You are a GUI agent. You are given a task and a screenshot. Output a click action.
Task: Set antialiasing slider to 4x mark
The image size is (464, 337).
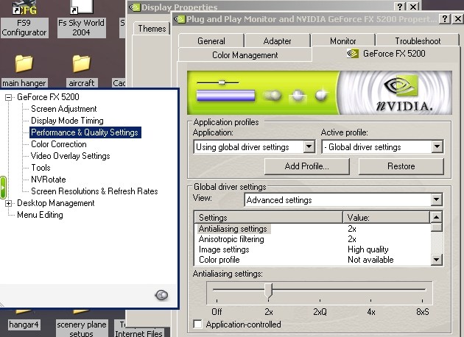pyautogui.click(x=372, y=292)
